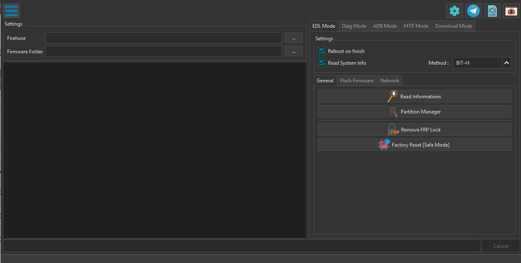Switch to the EDL Mode tab
Image resolution: width=521 pixels, height=263 pixels.
point(324,26)
